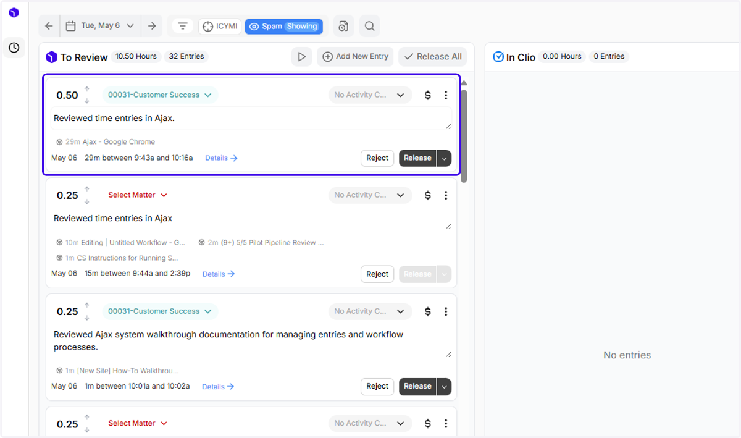Open Details link for 9:43a–10:16a entry
The height and width of the screenshot is (438, 741).
click(x=221, y=158)
